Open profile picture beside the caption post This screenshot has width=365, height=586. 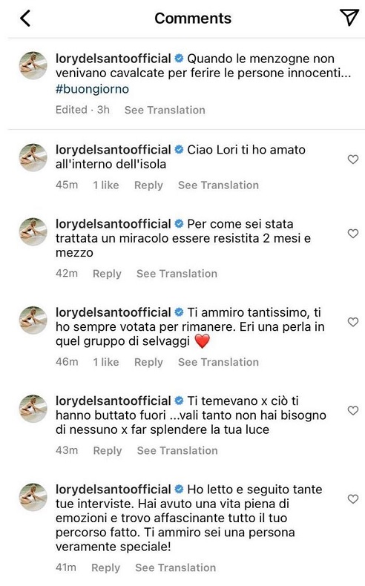(x=33, y=66)
